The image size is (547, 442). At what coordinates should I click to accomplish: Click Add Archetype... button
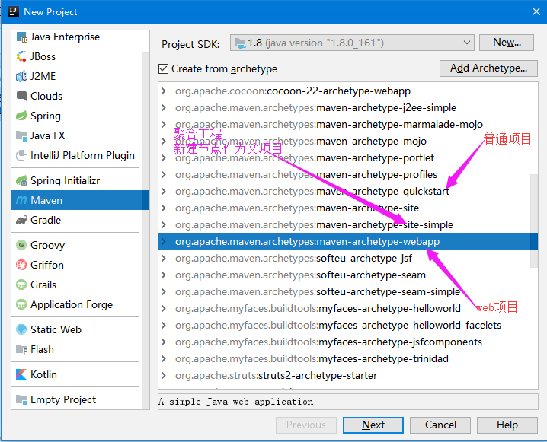tap(488, 68)
